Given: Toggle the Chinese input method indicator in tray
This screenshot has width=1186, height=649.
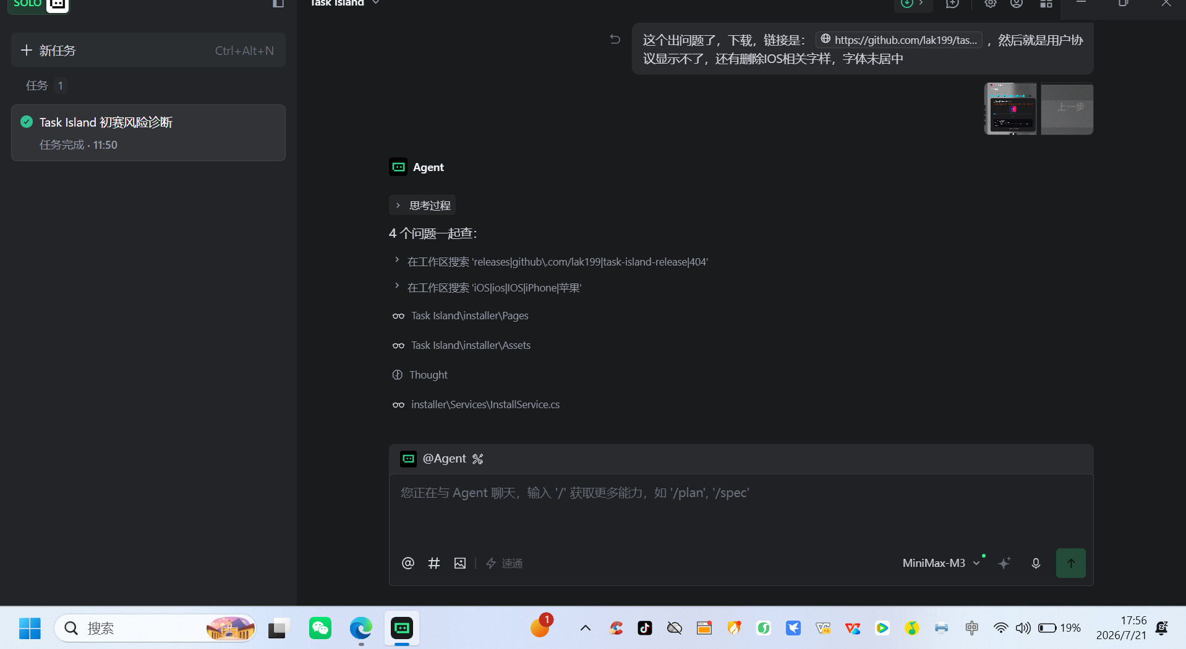Looking at the screenshot, I should point(971,628).
